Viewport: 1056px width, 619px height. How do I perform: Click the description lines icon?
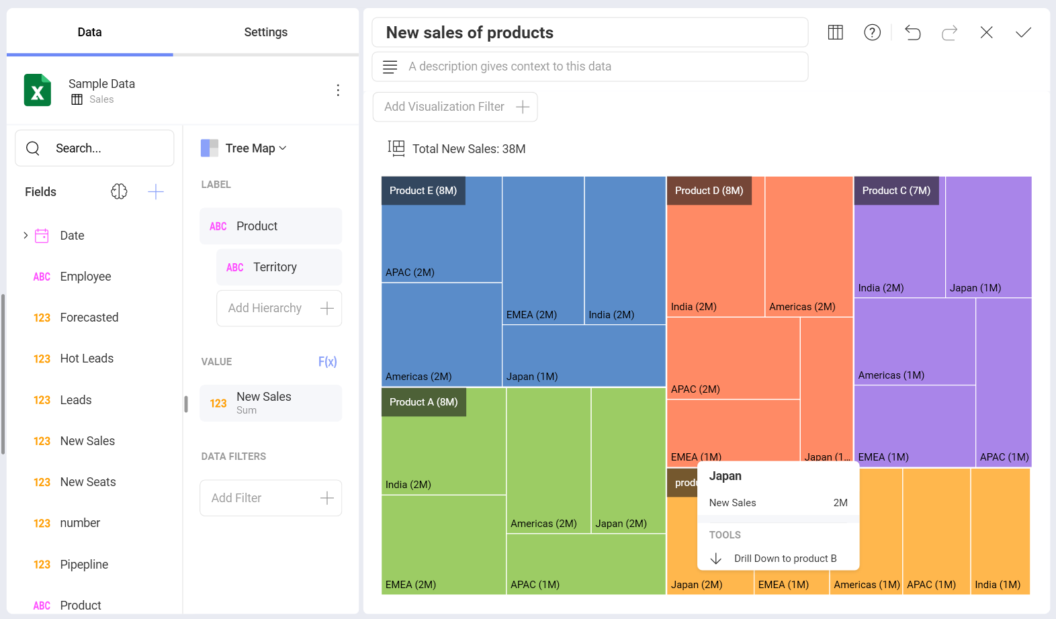click(390, 66)
